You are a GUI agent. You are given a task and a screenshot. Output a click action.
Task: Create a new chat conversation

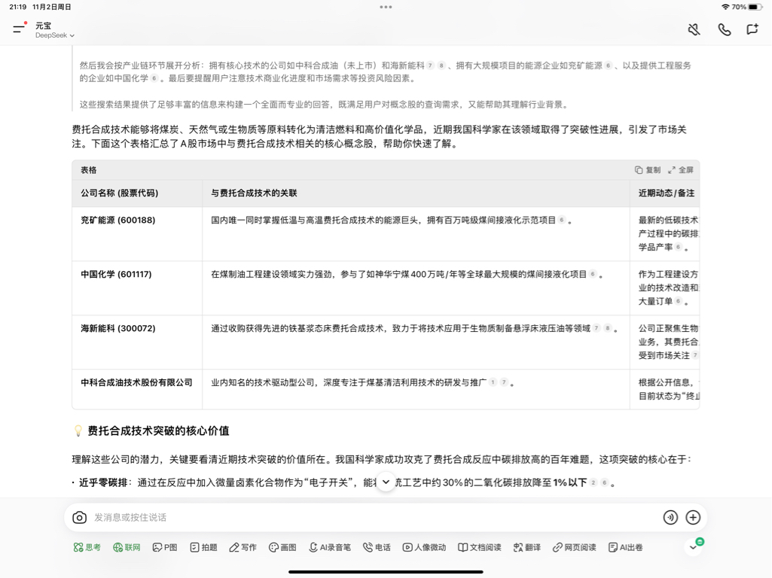click(752, 29)
